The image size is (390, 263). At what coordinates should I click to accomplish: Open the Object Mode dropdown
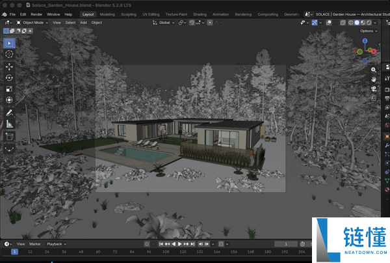pos(32,23)
